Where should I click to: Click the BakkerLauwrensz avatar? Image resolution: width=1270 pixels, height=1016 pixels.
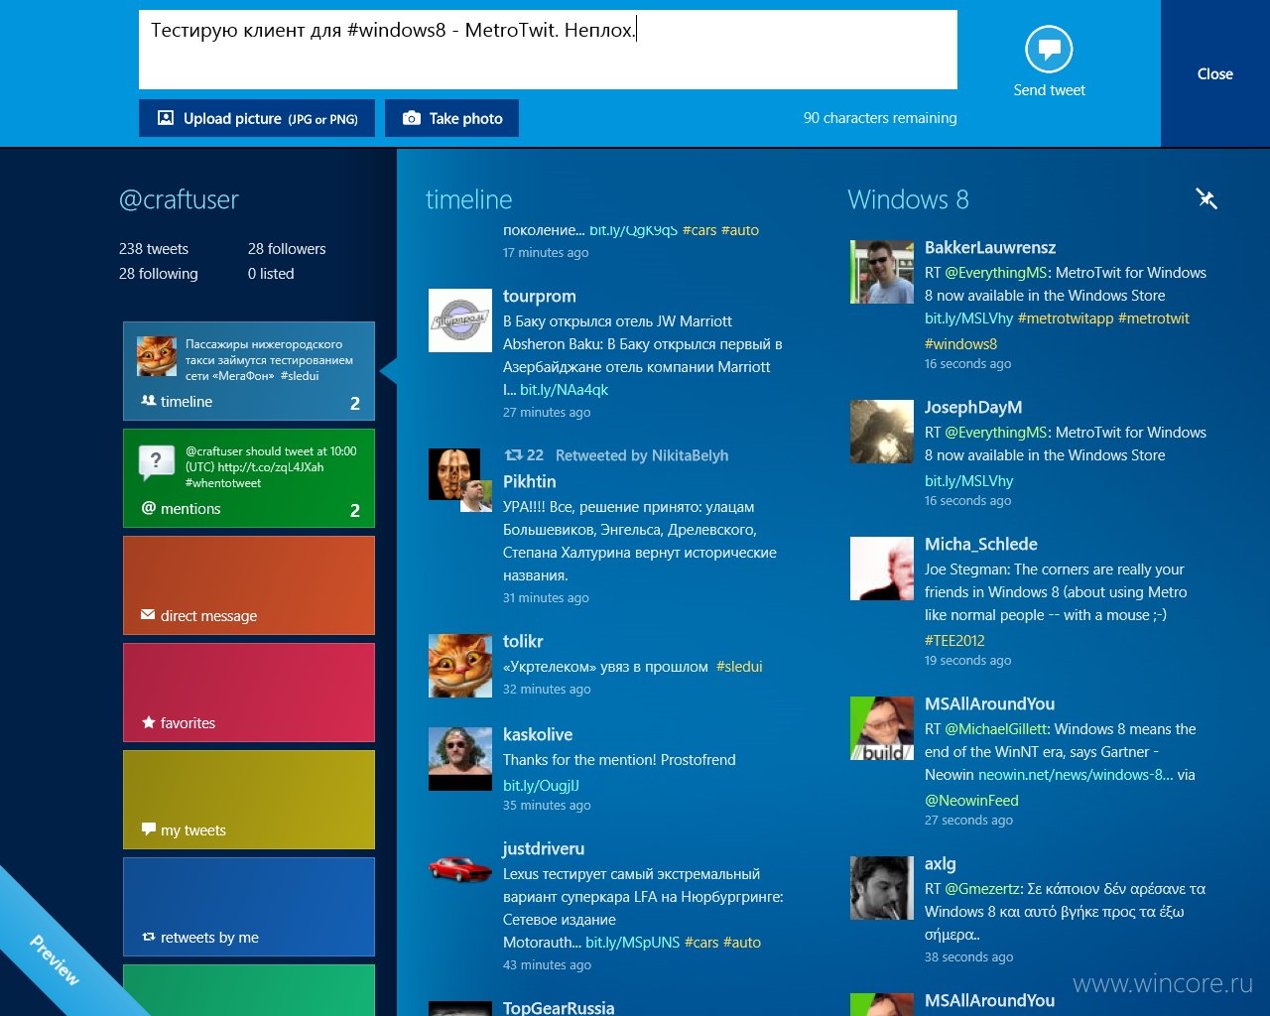pos(882,272)
